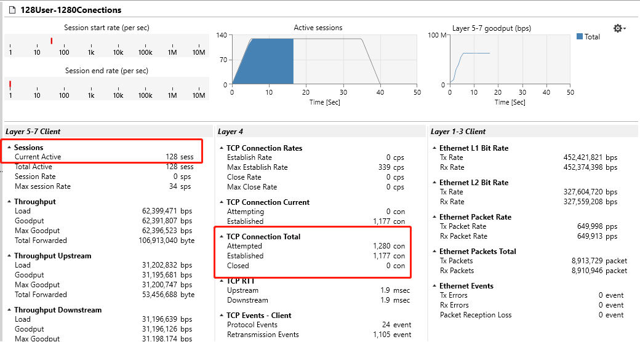
Task: Collapse the Ethernet Events group
Action: tap(434, 286)
